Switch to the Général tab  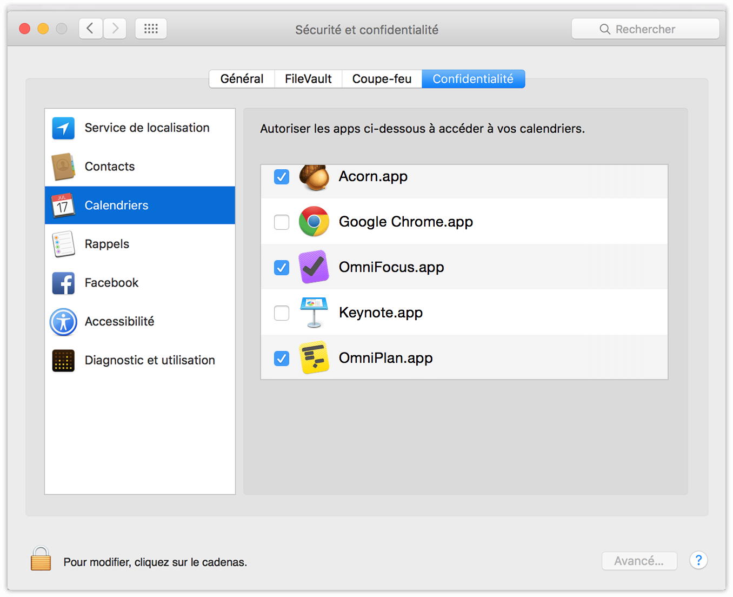tap(242, 79)
